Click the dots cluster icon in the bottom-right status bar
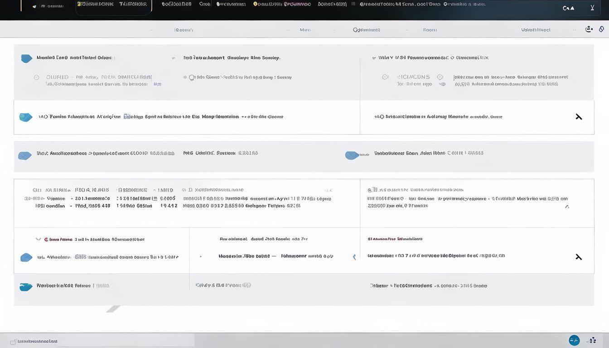Screen dimensions: 609x348 (591, 340)
